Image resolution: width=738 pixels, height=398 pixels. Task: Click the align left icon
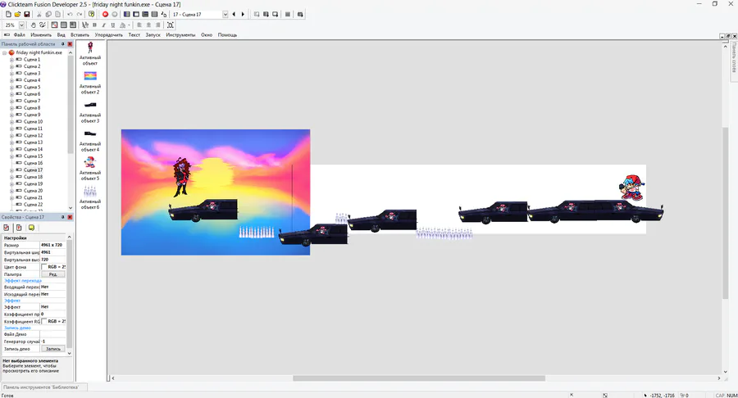click(139, 25)
